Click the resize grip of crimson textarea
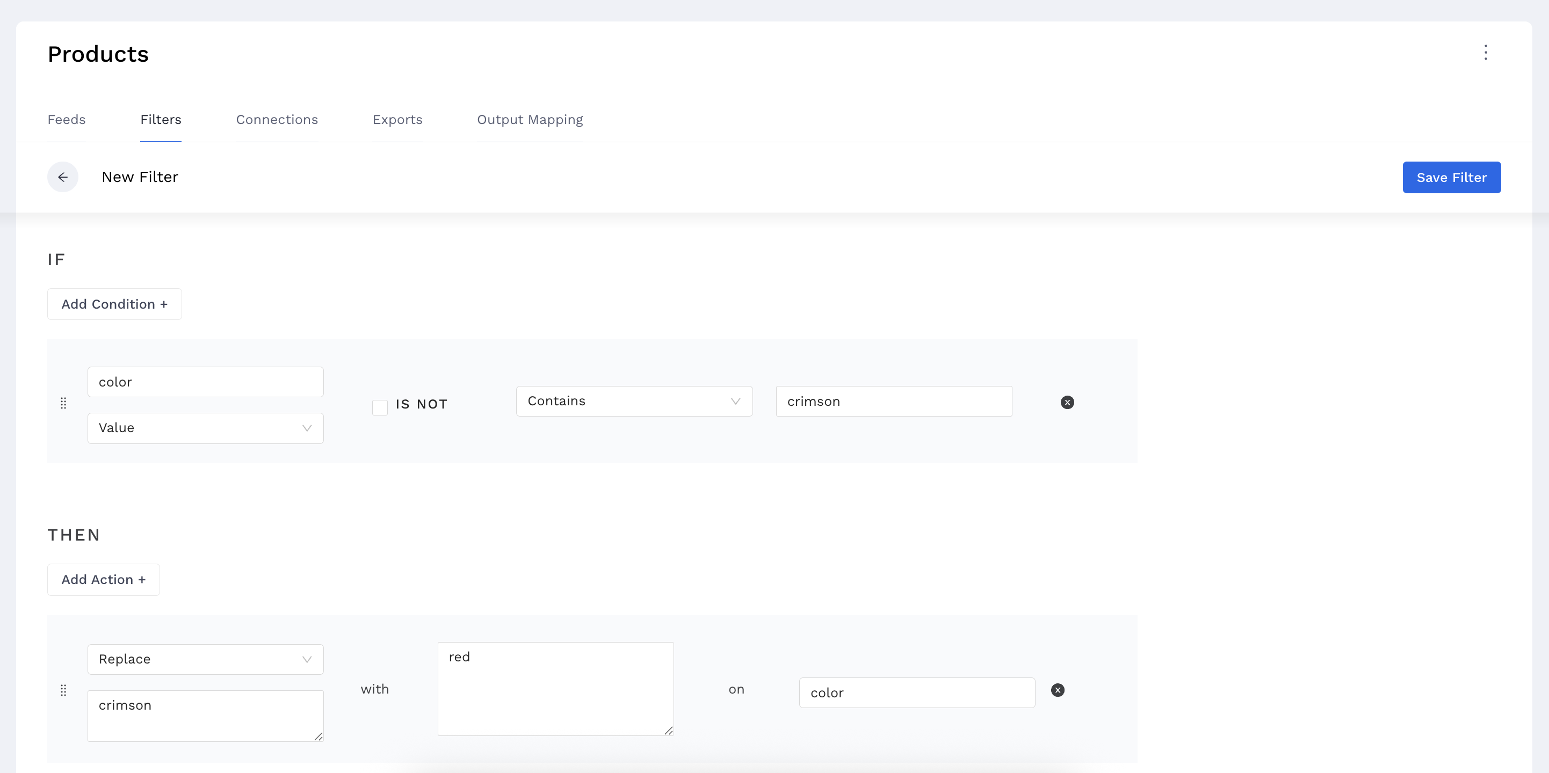1549x773 pixels. pyautogui.click(x=318, y=736)
